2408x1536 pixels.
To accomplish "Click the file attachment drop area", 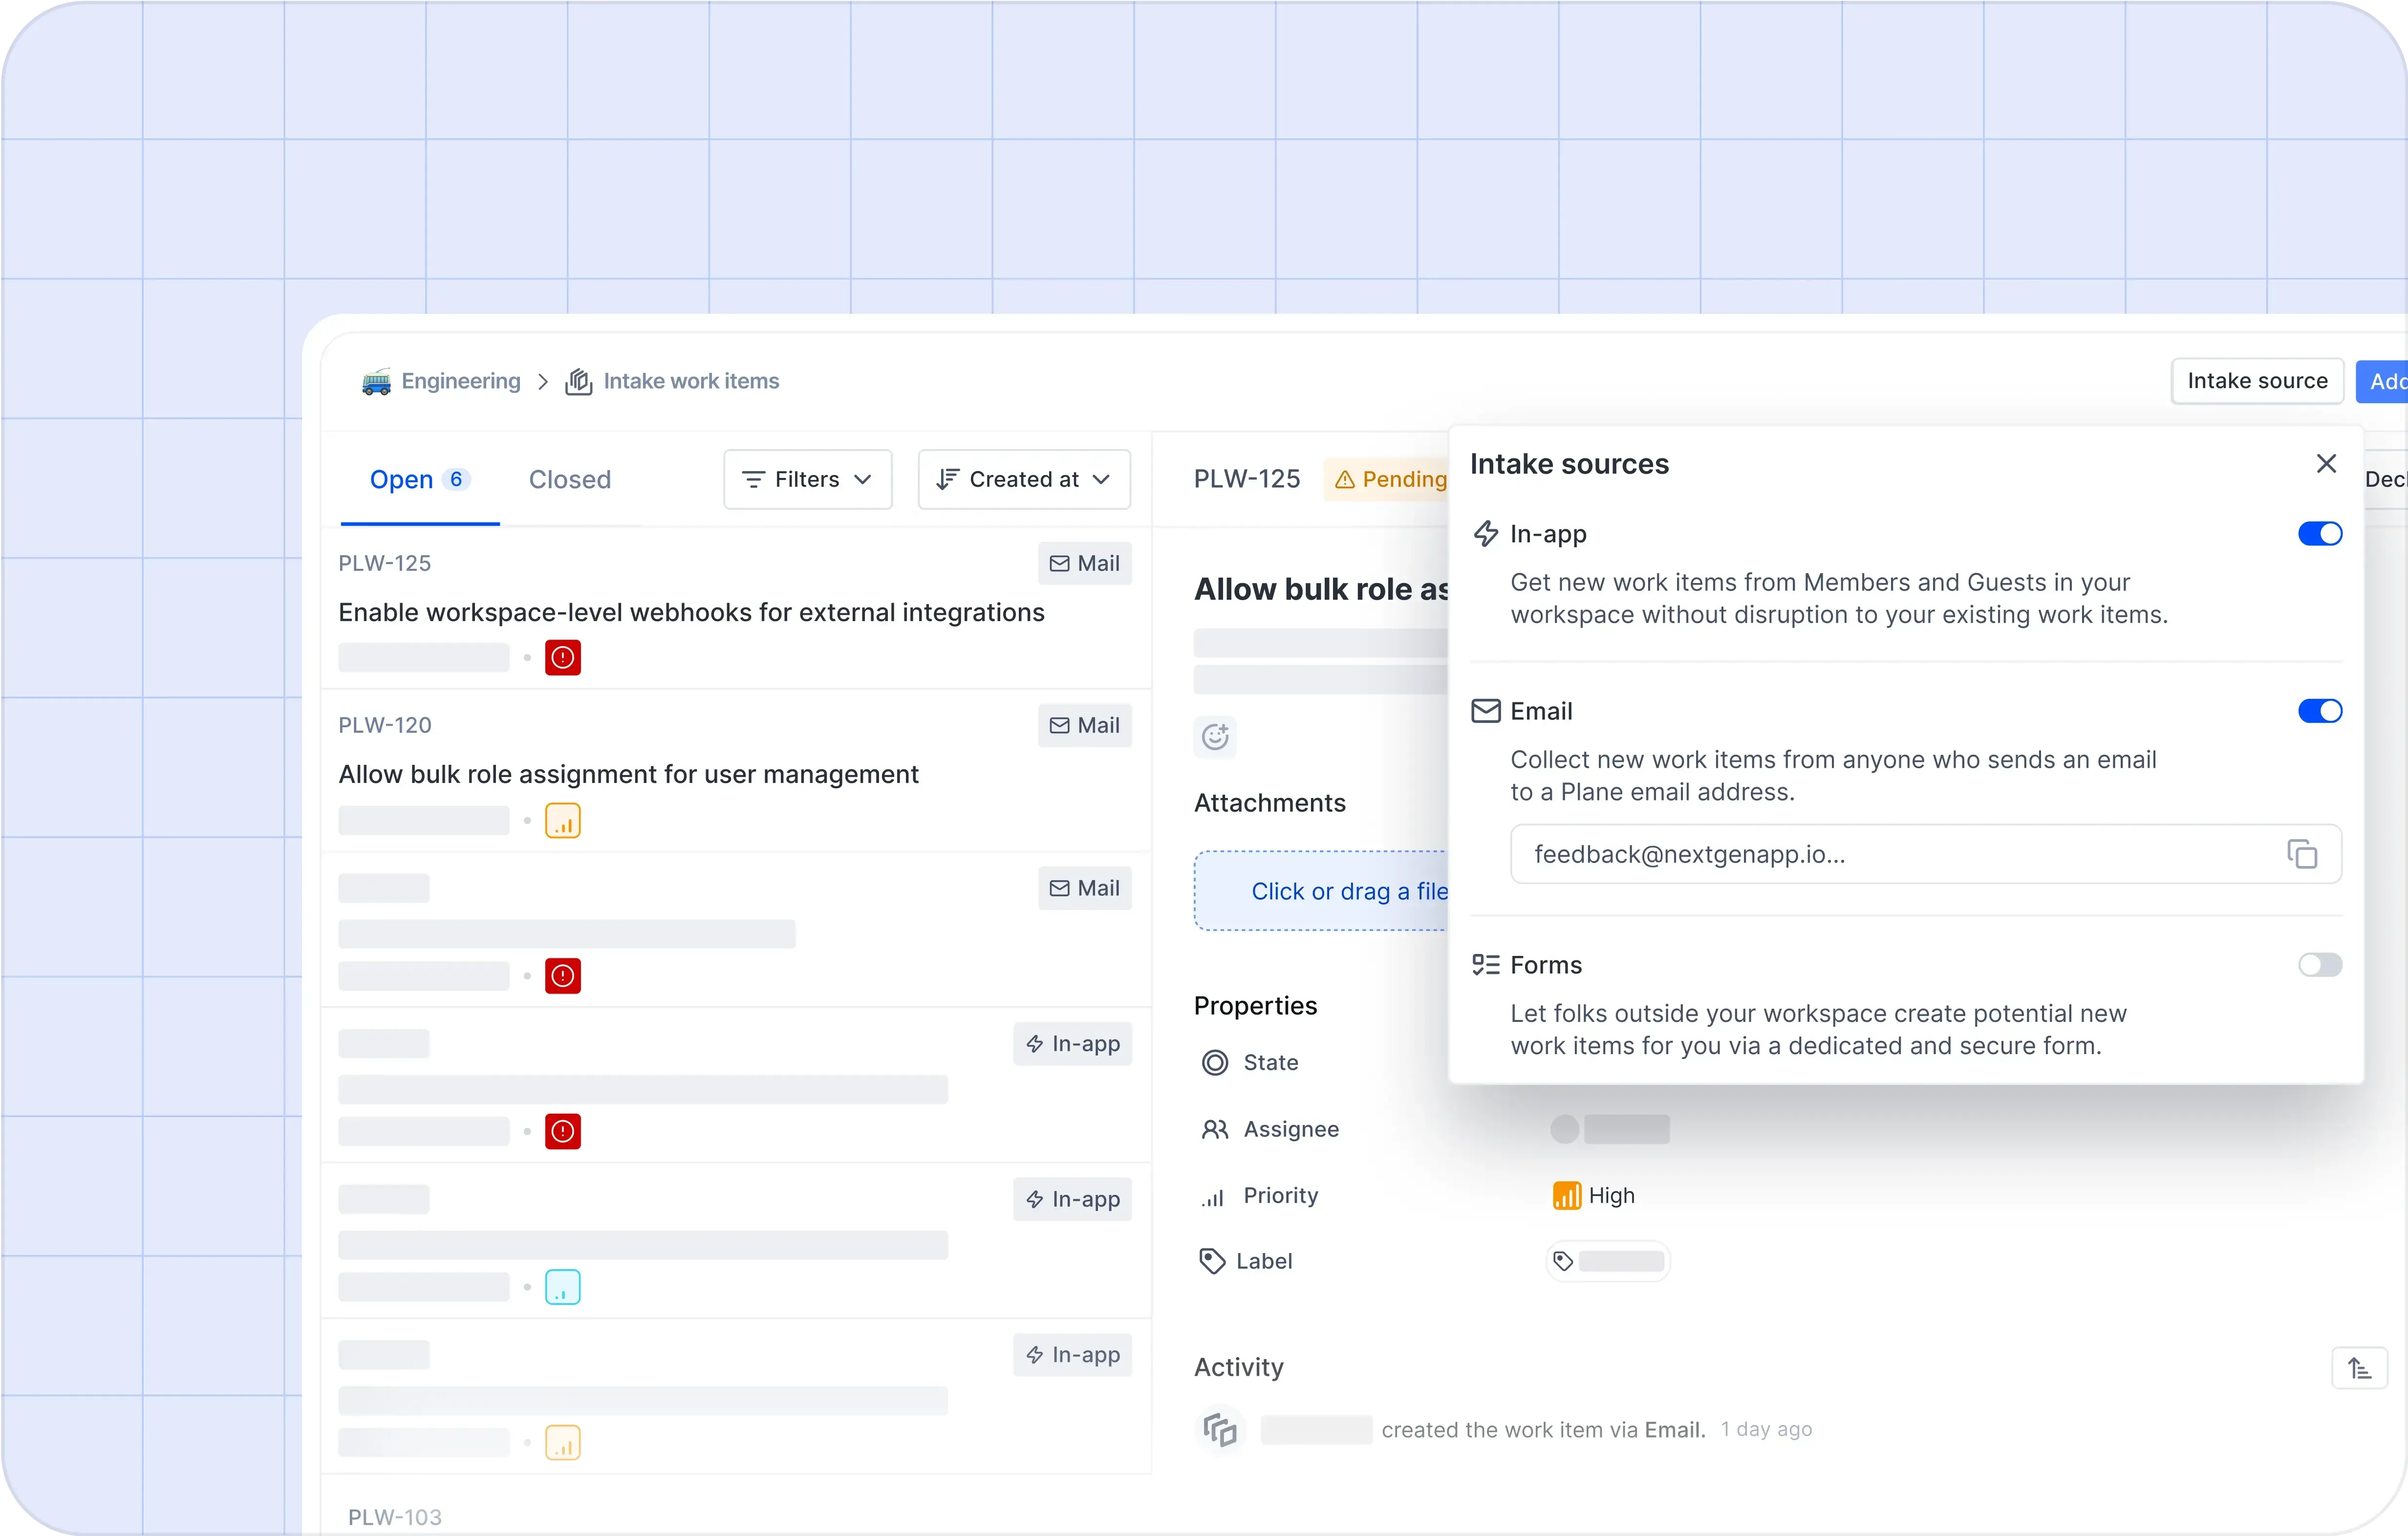I will 1320,891.
